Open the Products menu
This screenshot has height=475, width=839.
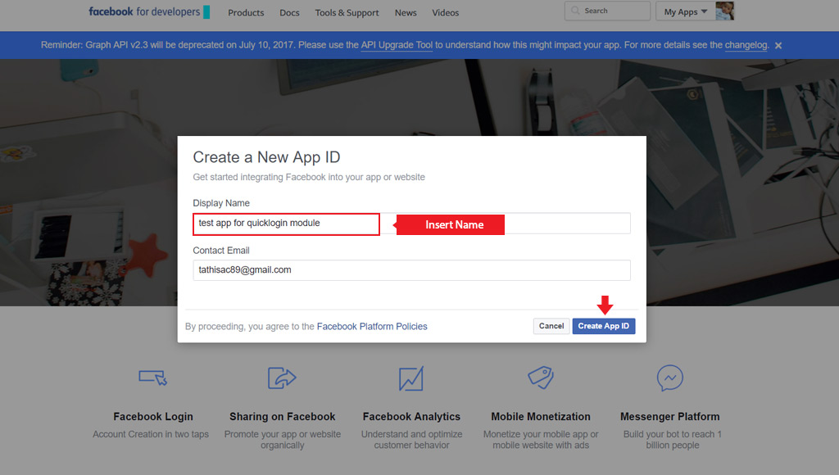[246, 13]
